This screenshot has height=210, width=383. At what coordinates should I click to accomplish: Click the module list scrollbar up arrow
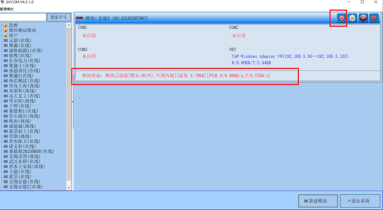(69, 25)
